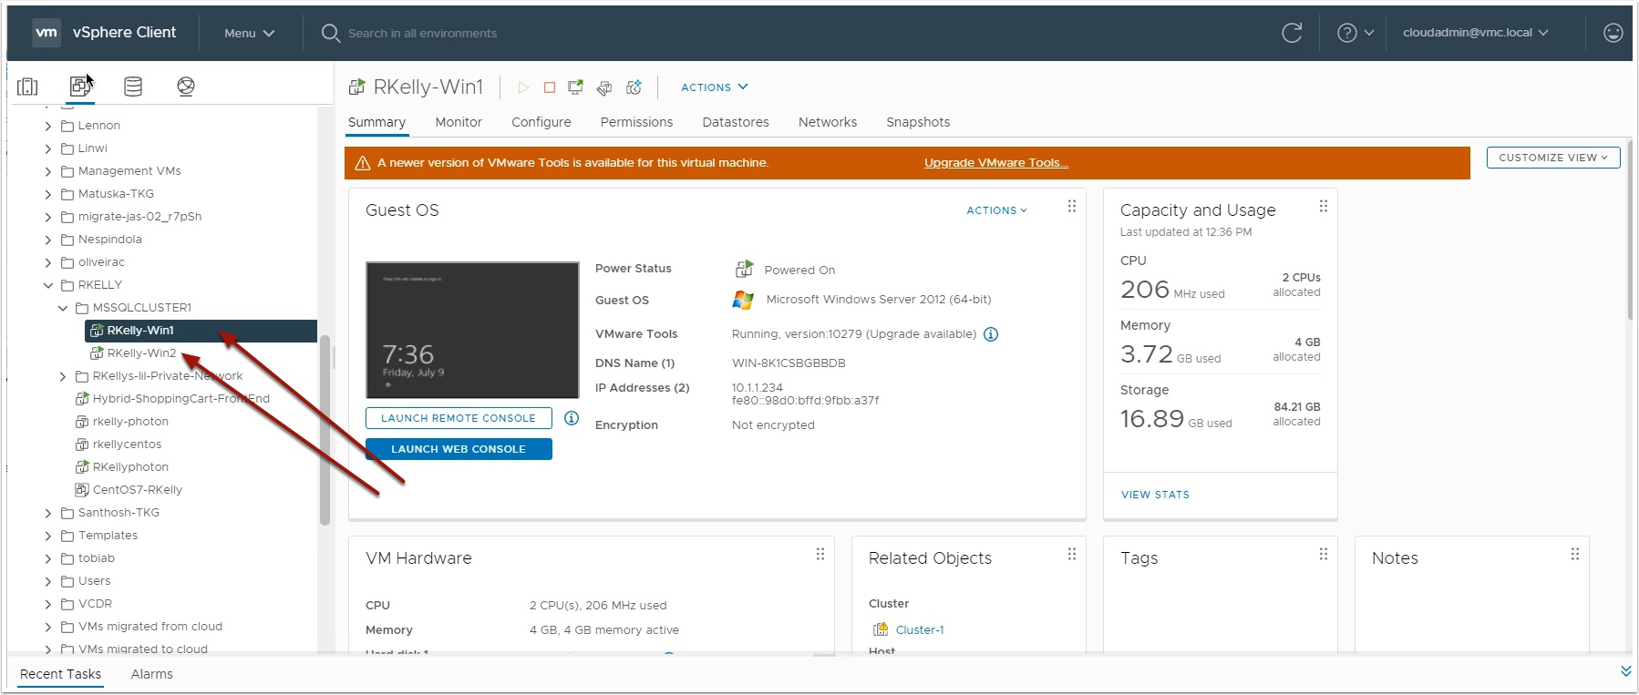
Task: Open the Networking inventory view
Action: pyautogui.click(x=186, y=87)
